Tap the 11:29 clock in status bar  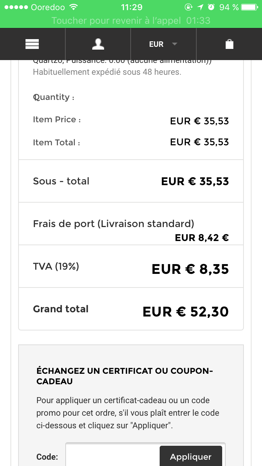131,7
